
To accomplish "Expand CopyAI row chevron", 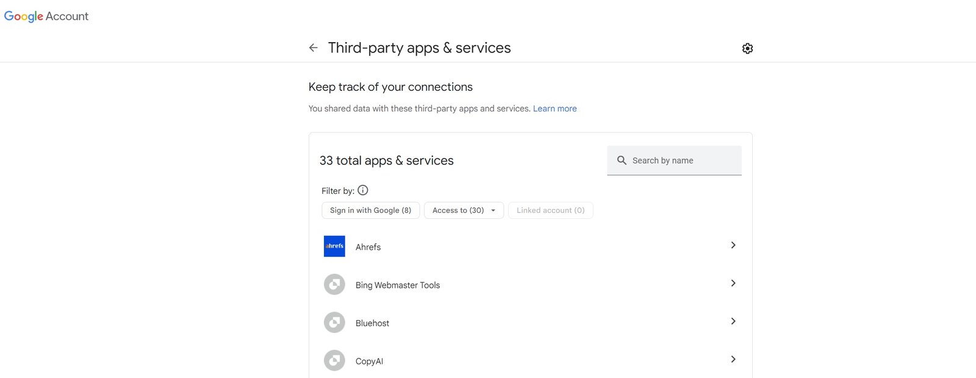I will pyautogui.click(x=733, y=360).
